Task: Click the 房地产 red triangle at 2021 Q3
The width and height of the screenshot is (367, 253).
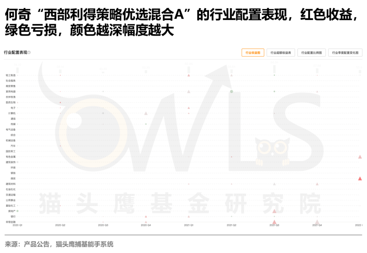Action: (274, 211)
